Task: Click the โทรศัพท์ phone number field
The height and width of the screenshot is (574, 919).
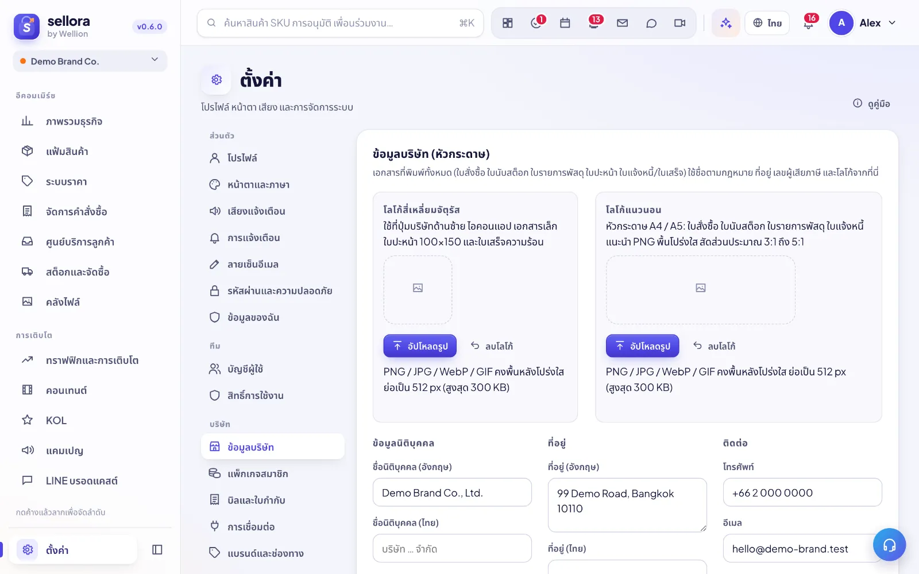Action: tap(802, 492)
